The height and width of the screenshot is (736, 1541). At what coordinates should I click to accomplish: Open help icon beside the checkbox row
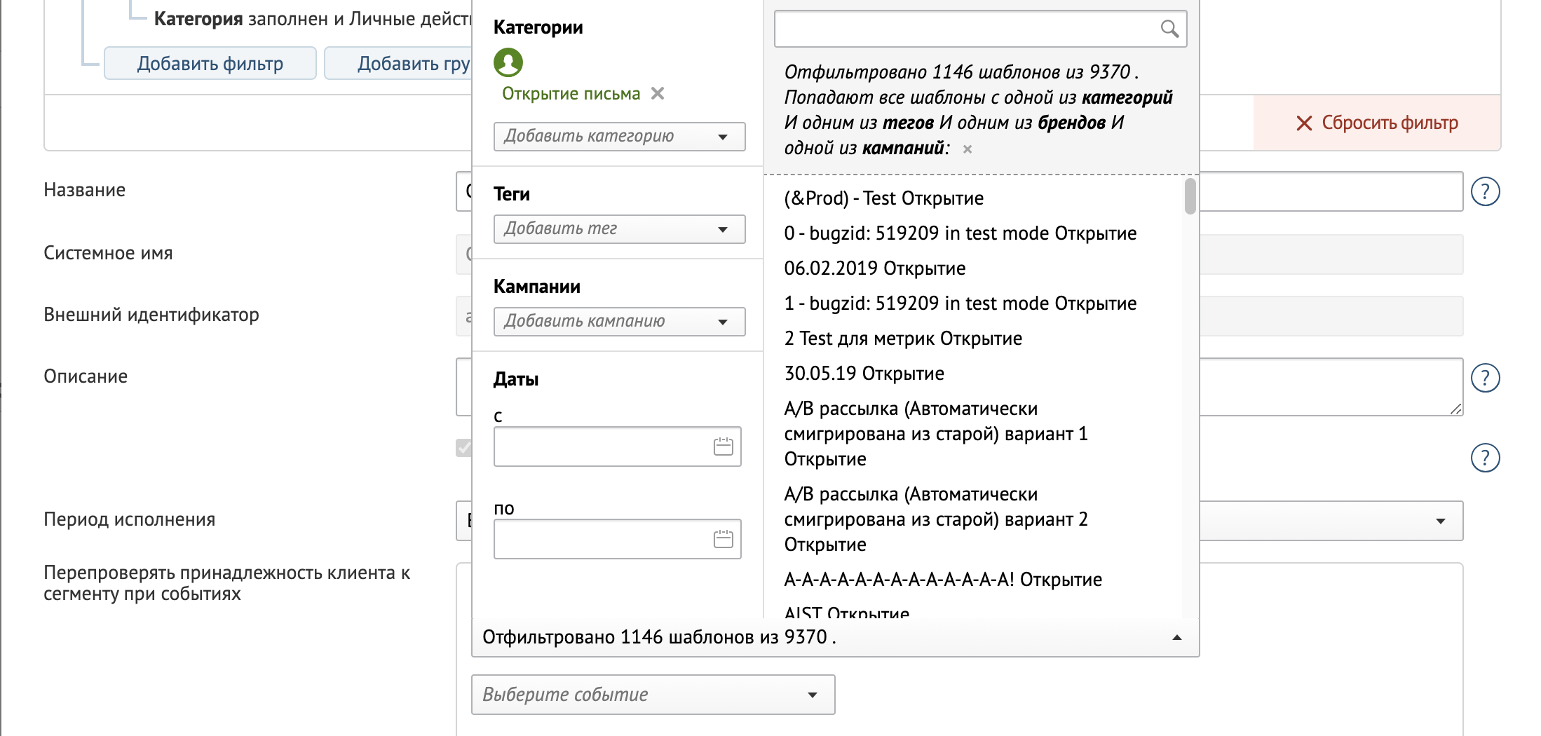pos(1485,458)
